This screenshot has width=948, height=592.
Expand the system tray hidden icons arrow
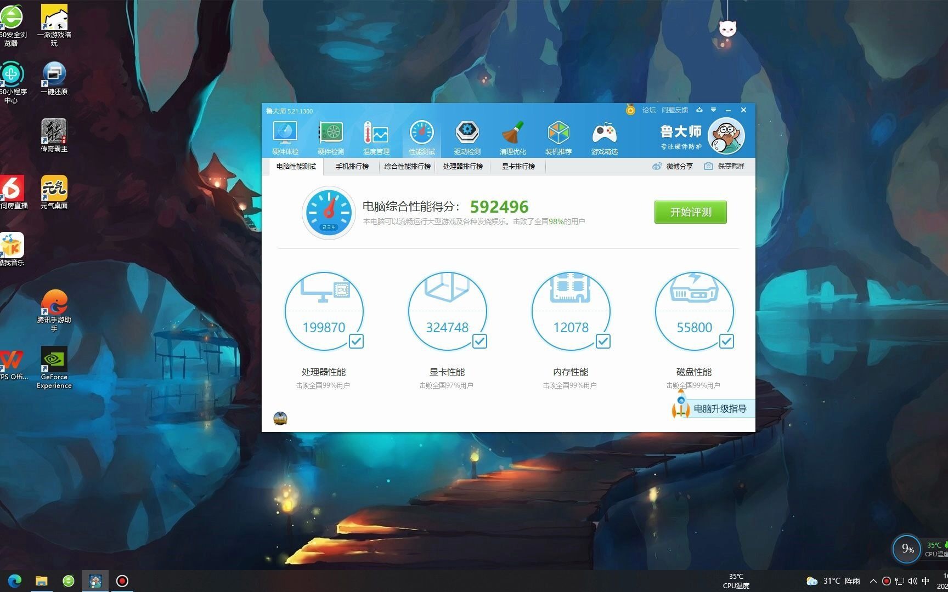pyautogui.click(x=873, y=581)
